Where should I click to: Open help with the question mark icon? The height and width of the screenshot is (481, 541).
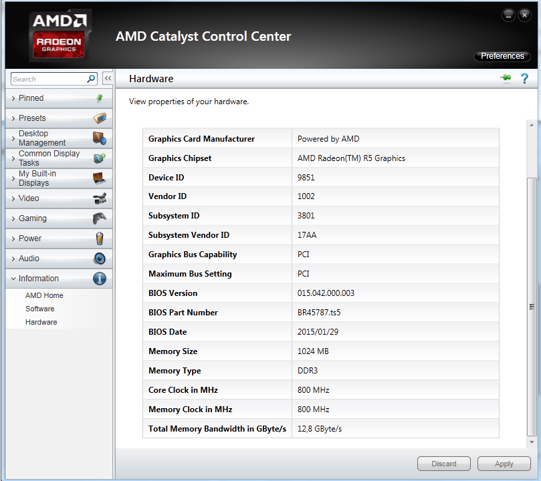[x=524, y=79]
